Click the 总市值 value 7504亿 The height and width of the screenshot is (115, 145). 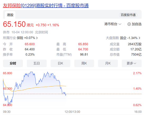(x=136, y=54)
